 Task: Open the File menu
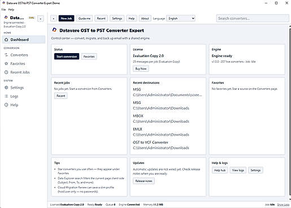(x=3, y=10)
